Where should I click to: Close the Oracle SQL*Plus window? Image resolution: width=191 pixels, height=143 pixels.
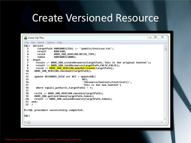coord(162,37)
